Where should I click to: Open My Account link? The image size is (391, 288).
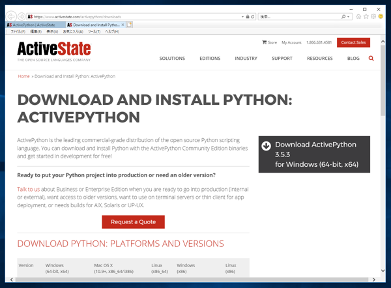click(x=291, y=42)
